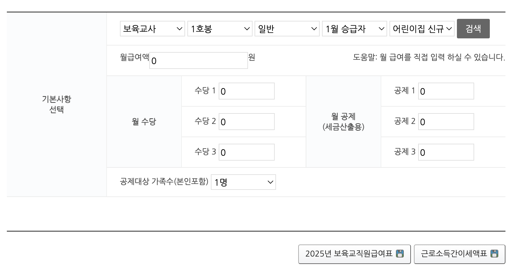Image resolution: width=511 pixels, height=277 pixels.
Task: Download the 근로소득간이세액표 tax table
Action: (x=459, y=254)
